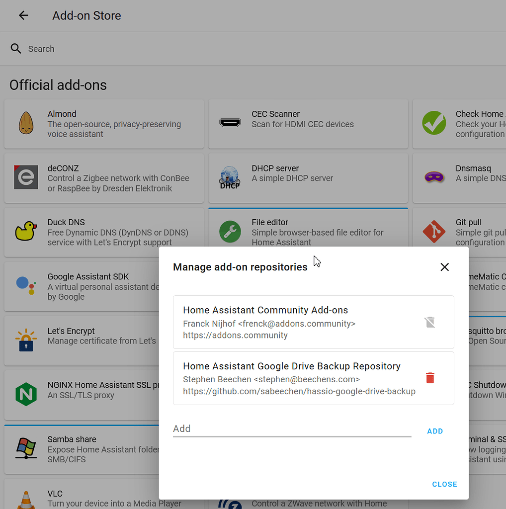Go back using the arrow icon
Image resolution: width=506 pixels, height=509 pixels.
(x=24, y=15)
